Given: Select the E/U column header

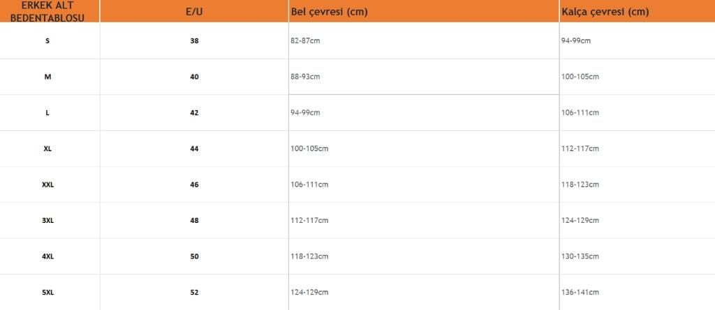Looking at the screenshot, I should 194,12.
